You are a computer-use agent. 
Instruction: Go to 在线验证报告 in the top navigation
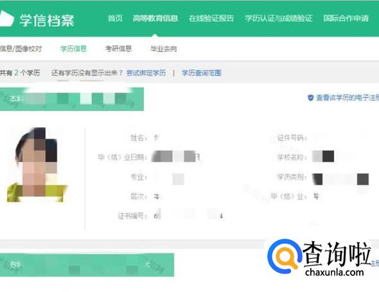coord(211,18)
